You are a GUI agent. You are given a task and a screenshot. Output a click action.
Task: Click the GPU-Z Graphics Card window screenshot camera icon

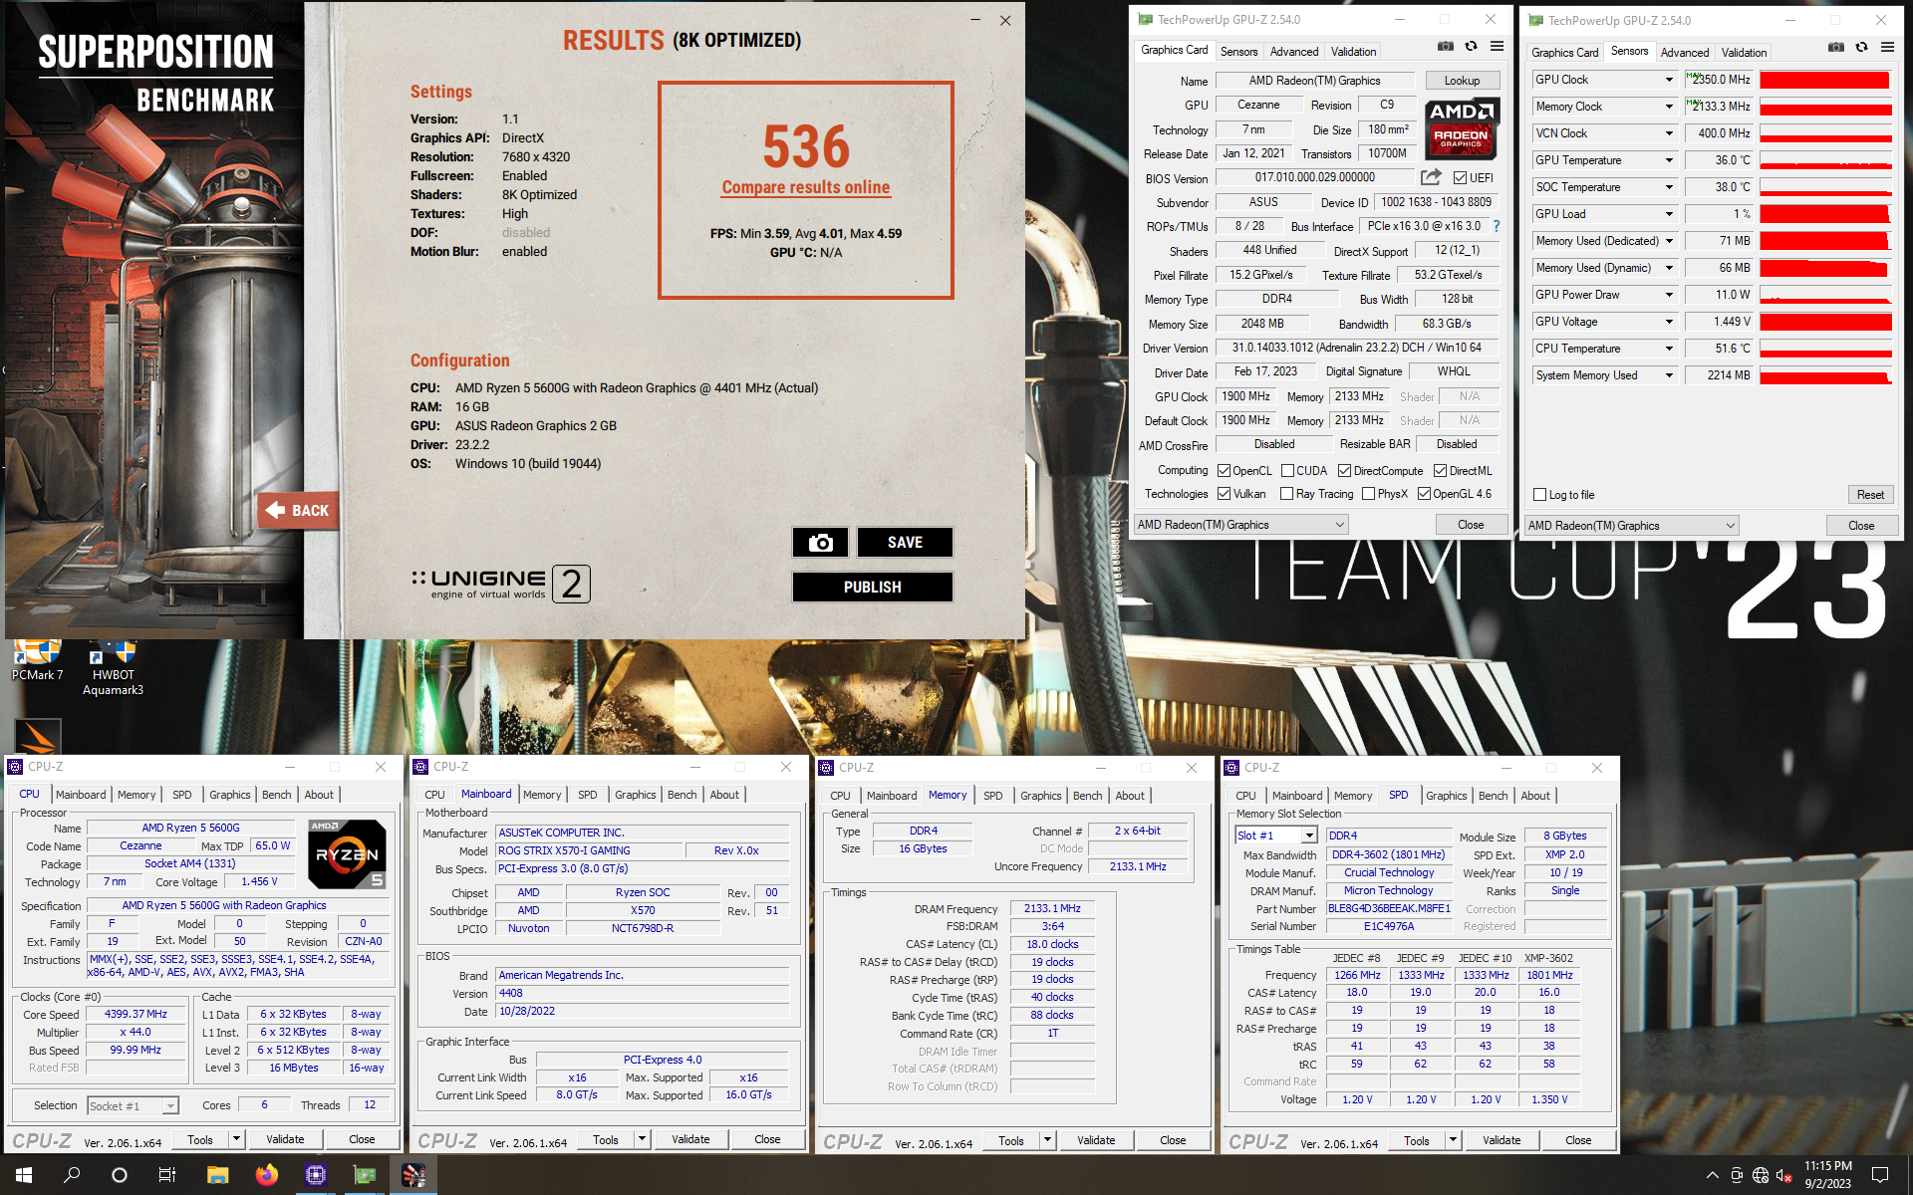(1445, 47)
